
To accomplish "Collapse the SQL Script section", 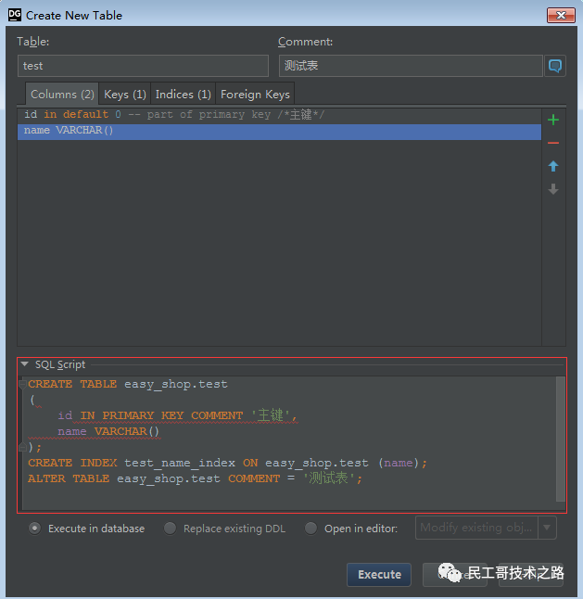I will tap(25, 364).
